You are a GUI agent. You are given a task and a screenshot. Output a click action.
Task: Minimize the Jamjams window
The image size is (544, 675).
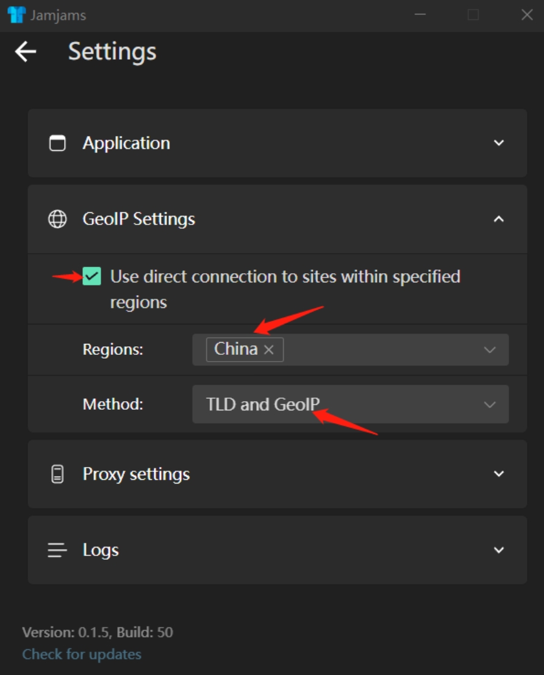420,15
